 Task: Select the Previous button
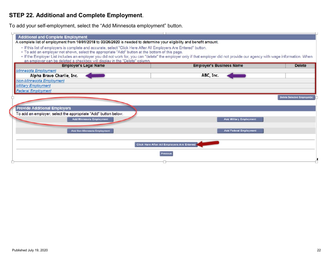pos(166,153)
